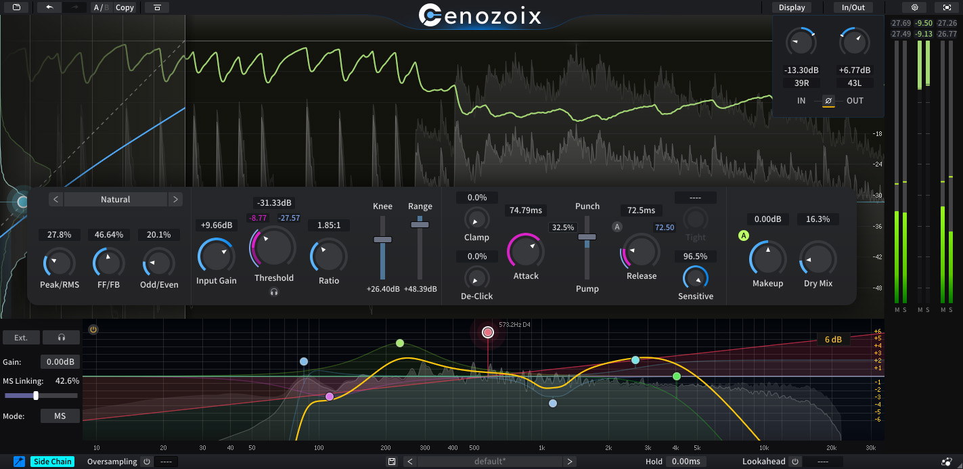Viewport: 963px width, 469px height.
Task: Open the Display menu
Action: click(792, 7)
